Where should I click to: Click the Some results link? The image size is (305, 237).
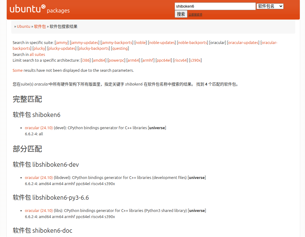17,71
